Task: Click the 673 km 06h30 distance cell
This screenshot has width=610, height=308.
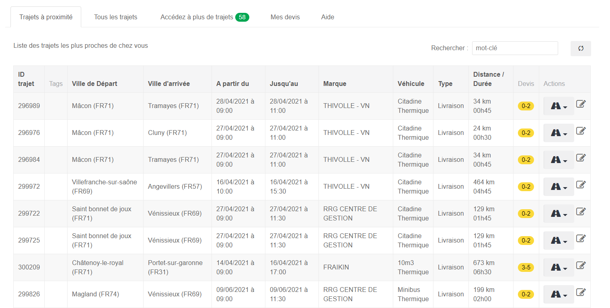Action: 491,267
